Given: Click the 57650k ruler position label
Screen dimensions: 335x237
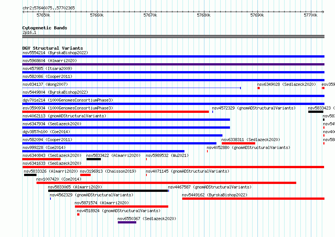Looking at the screenshot, I should (x=43, y=15).
